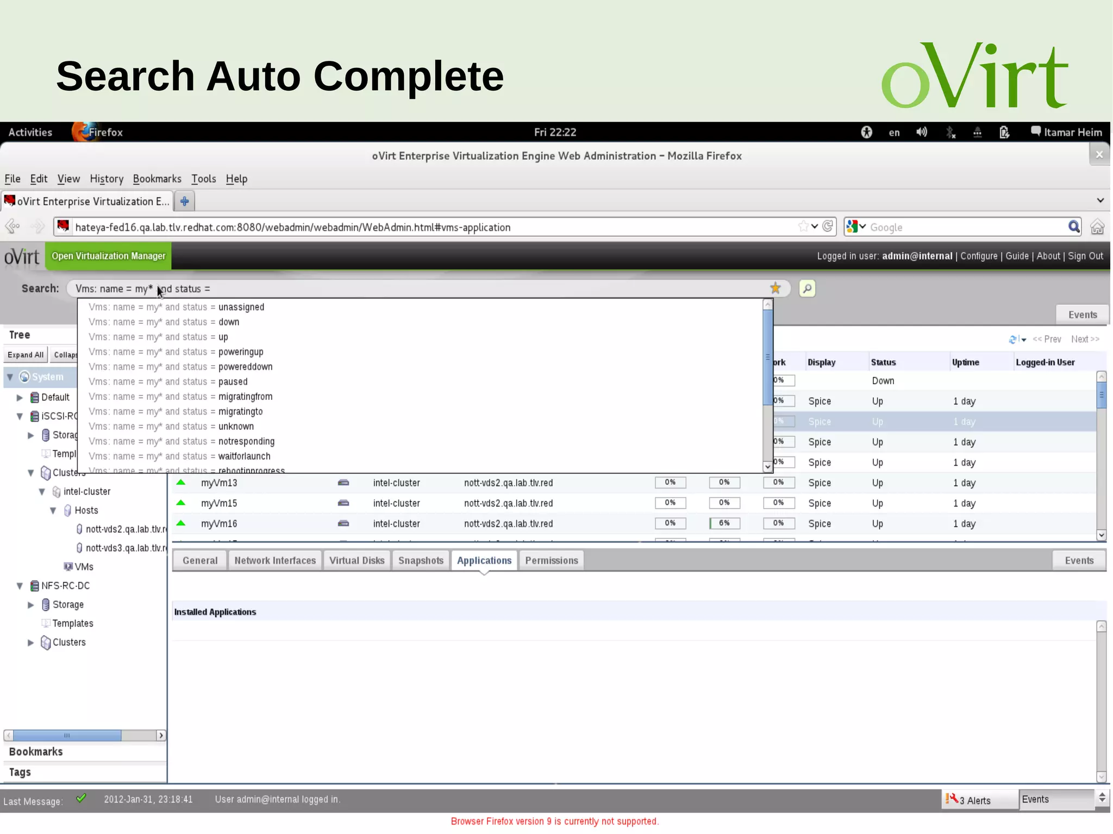Click the Expand All button
This screenshot has width=1113, height=834.
26,355
